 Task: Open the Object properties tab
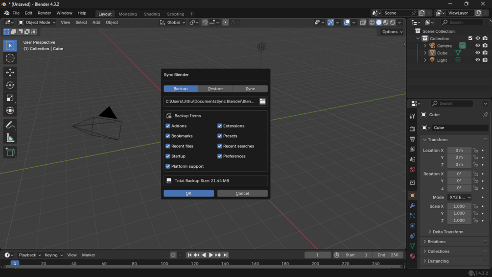click(412, 195)
